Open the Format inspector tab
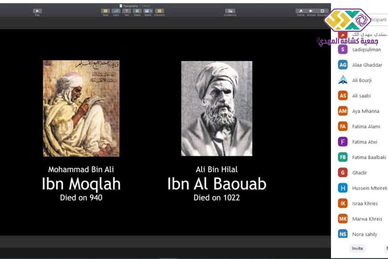 (x=300, y=11)
